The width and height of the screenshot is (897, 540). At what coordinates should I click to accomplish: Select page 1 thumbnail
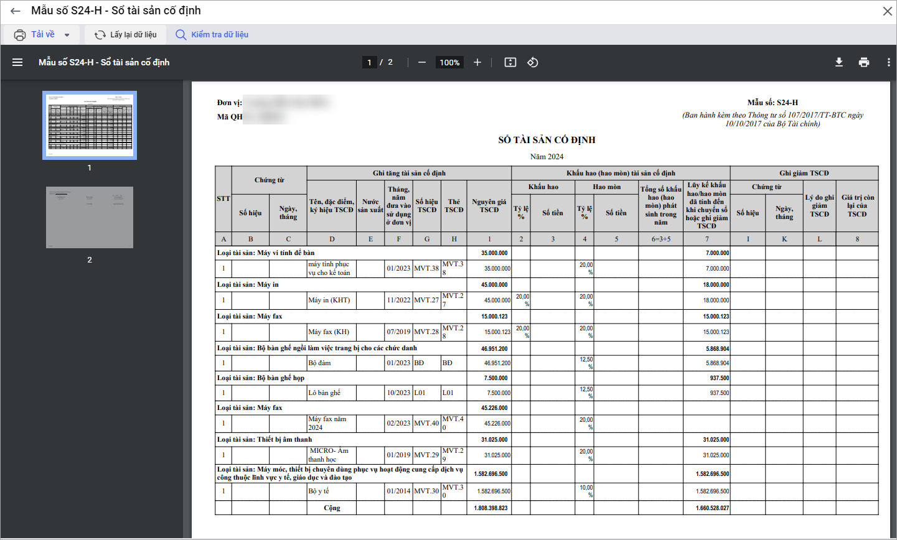pyautogui.click(x=90, y=126)
